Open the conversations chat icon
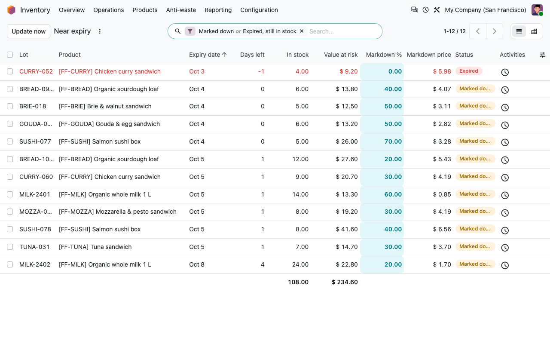 pyautogui.click(x=414, y=9)
